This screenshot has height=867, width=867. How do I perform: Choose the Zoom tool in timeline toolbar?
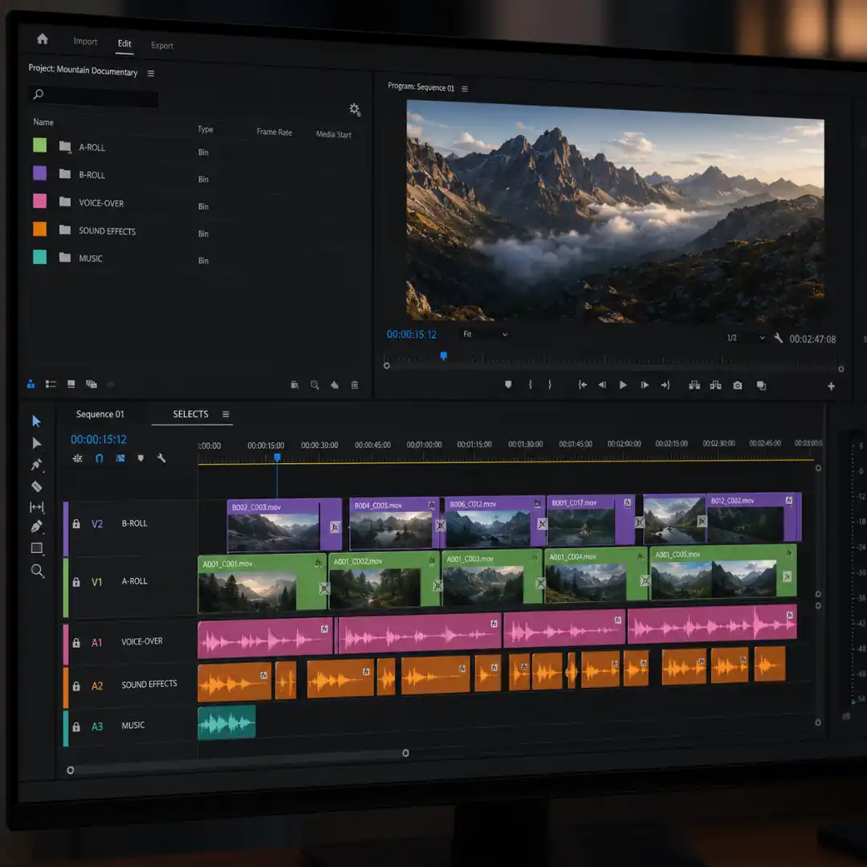(37, 571)
